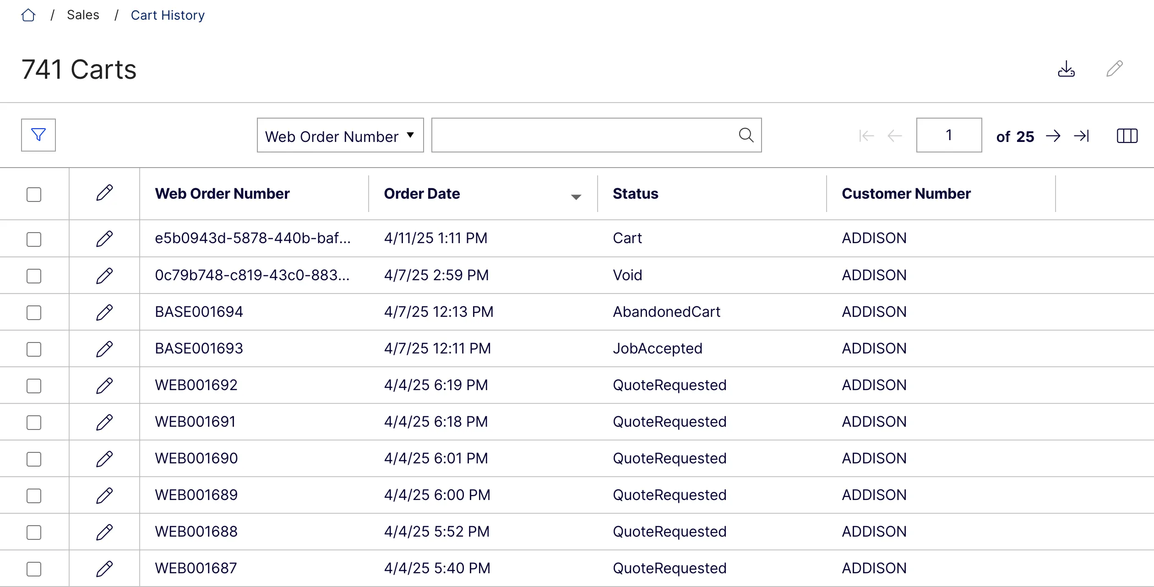Click the date 4/4/25 6:00 PM
The image size is (1154, 587).
coord(437,495)
